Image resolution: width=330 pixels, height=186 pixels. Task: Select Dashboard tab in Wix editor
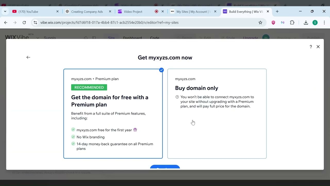(132, 38)
